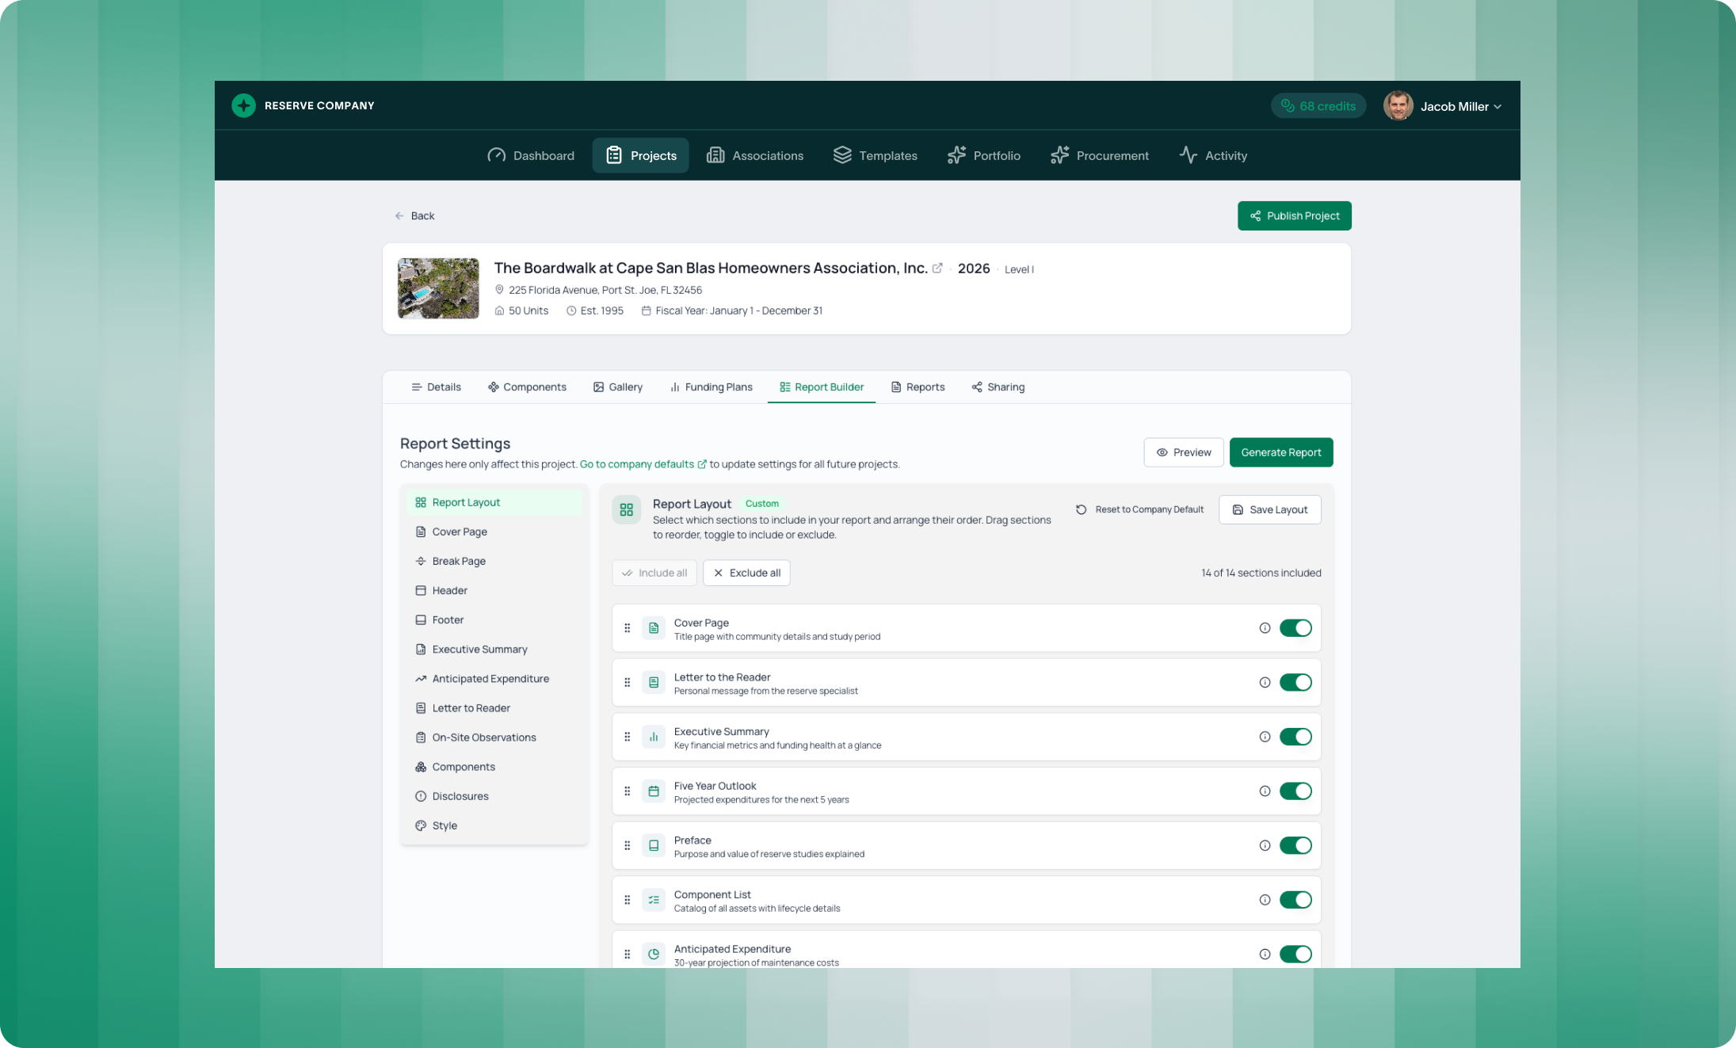
Task: Click info icon on Executive Summary row
Action: click(1265, 737)
